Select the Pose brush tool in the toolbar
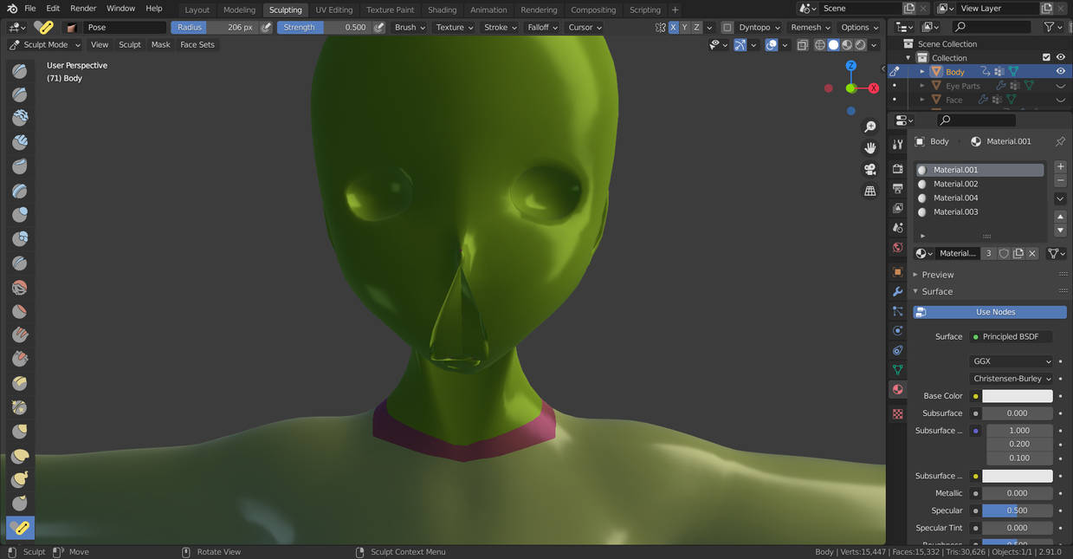 pos(20,527)
